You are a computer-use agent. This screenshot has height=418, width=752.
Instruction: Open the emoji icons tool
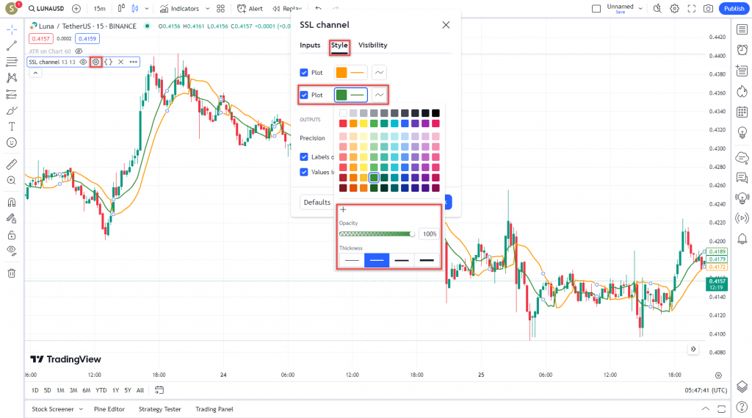pos(12,143)
